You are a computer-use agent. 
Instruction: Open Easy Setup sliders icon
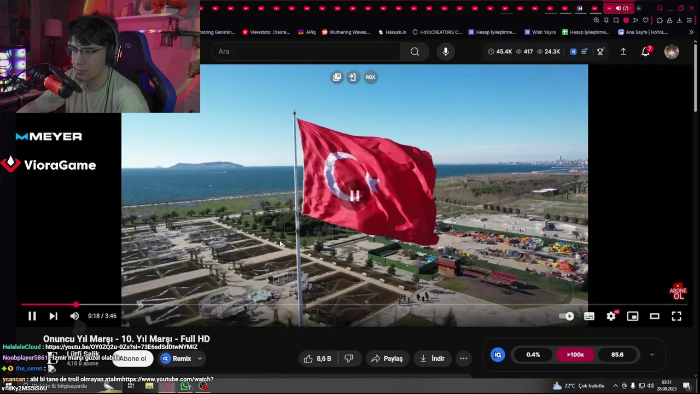[x=689, y=20]
